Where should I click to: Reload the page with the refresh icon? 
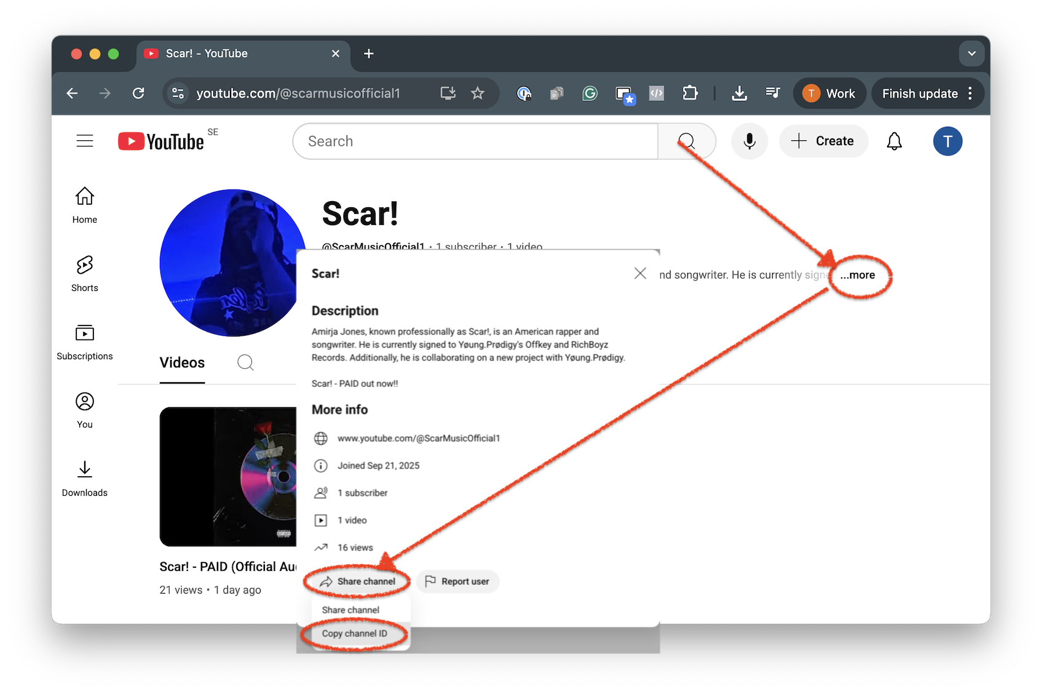pyautogui.click(x=138, y=93)
